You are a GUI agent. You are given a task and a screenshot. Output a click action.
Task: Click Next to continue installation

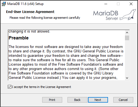pyautogui.click(x=98, y=100)
